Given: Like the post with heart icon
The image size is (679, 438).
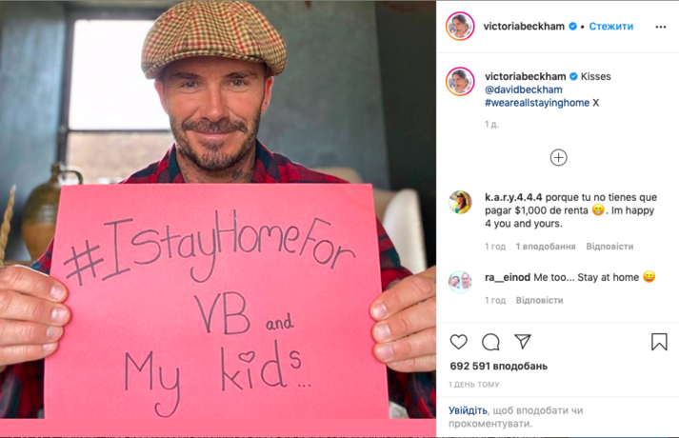Looking at the screenshot, I should tap(459, 342).
